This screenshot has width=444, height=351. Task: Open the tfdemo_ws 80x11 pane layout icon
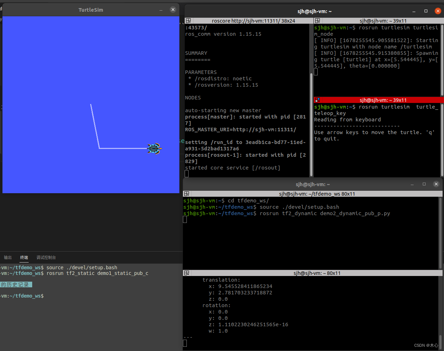(186, 194)
